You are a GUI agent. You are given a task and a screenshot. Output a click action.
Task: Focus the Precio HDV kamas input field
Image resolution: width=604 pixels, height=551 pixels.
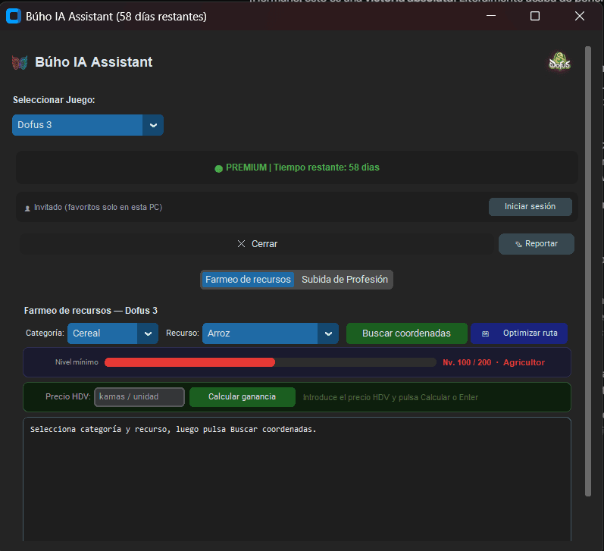(x=139, y=397)
